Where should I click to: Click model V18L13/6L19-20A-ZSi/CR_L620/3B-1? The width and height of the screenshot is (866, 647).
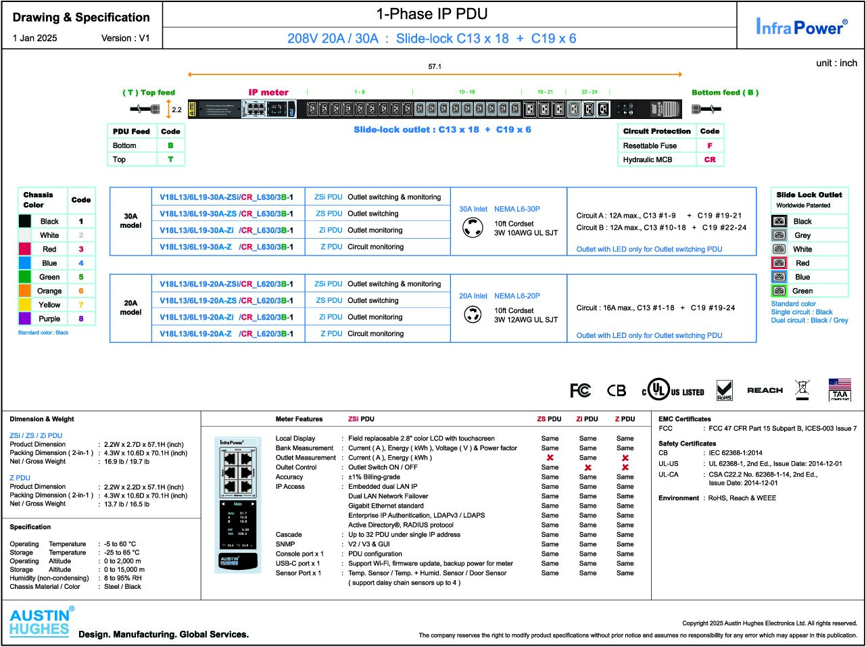click(226, 284)
